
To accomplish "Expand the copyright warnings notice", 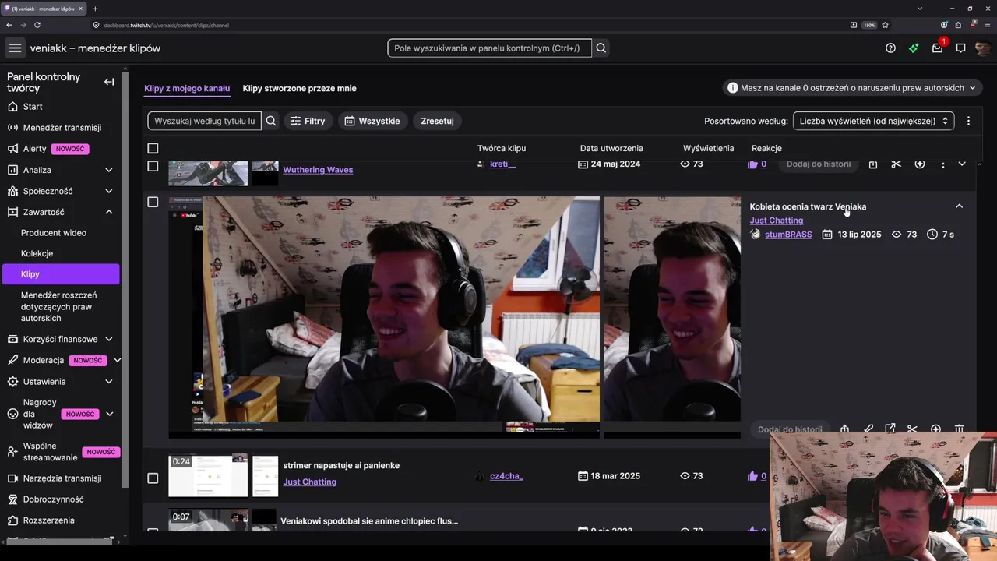I will (x=851, y=88).
